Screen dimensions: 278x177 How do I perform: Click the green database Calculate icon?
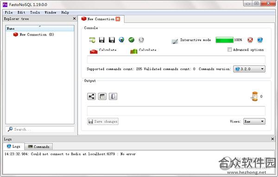(x=134, y=51)
